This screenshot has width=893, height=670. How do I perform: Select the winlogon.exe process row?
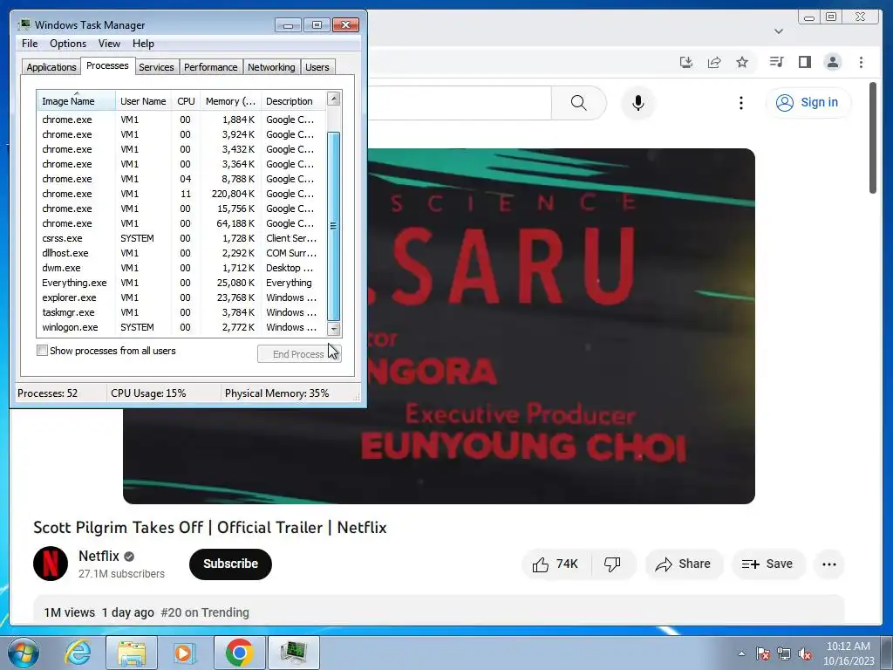coord(181,327)
